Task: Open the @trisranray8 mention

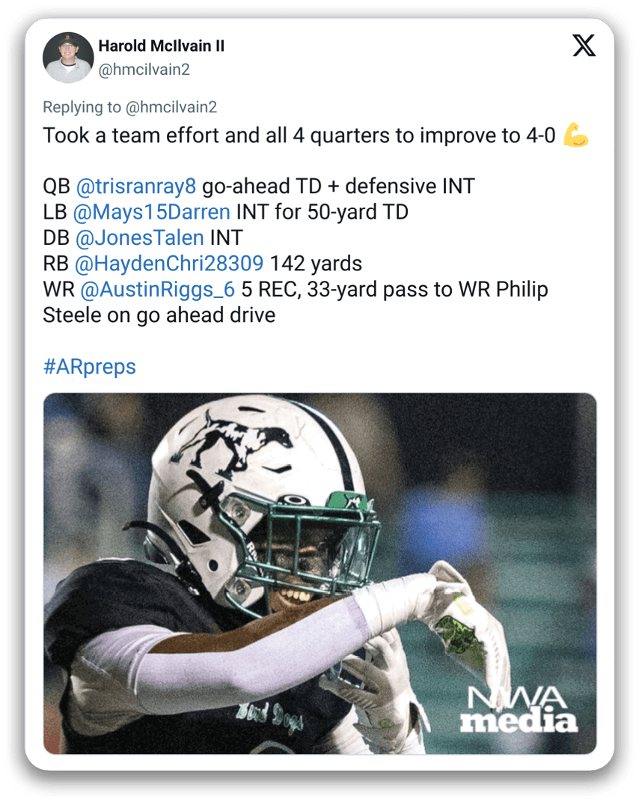Action: [135, 186]
